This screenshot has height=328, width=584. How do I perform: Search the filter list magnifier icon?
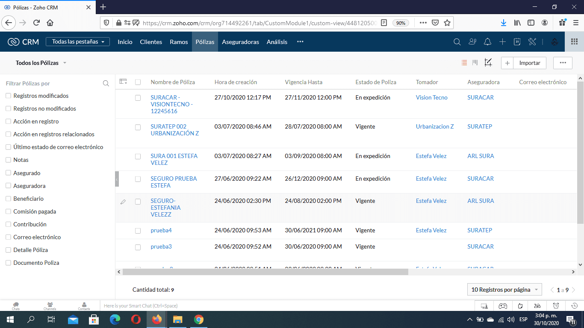[x=106, y=84]
